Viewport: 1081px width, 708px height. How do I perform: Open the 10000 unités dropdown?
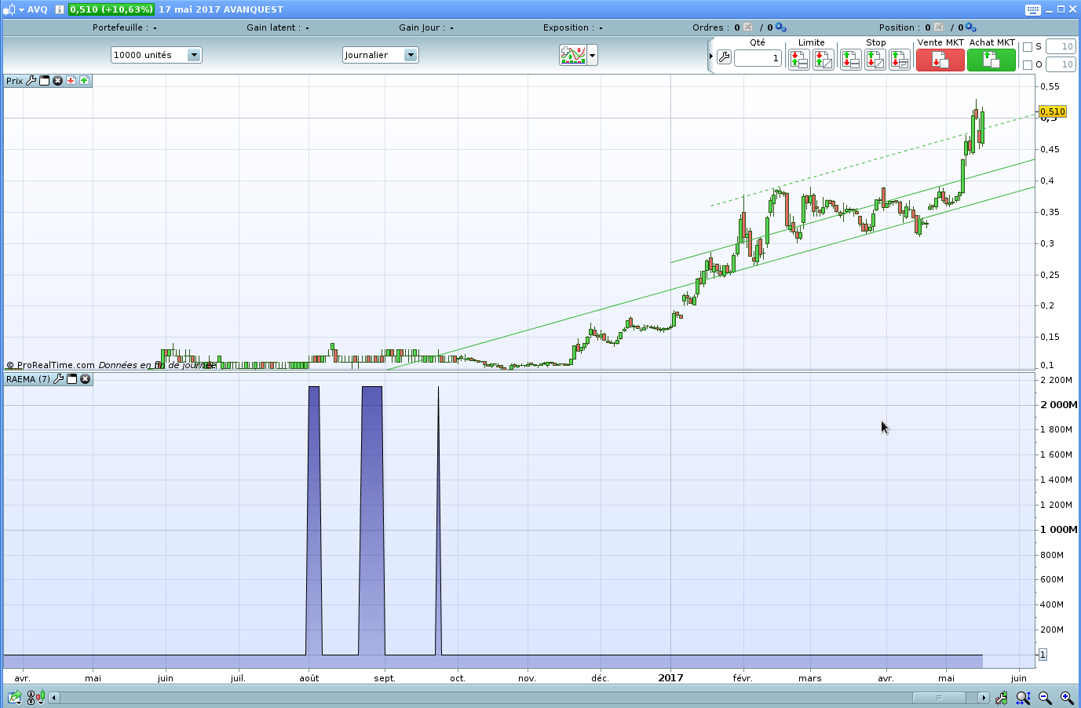[x=156, y=55]
